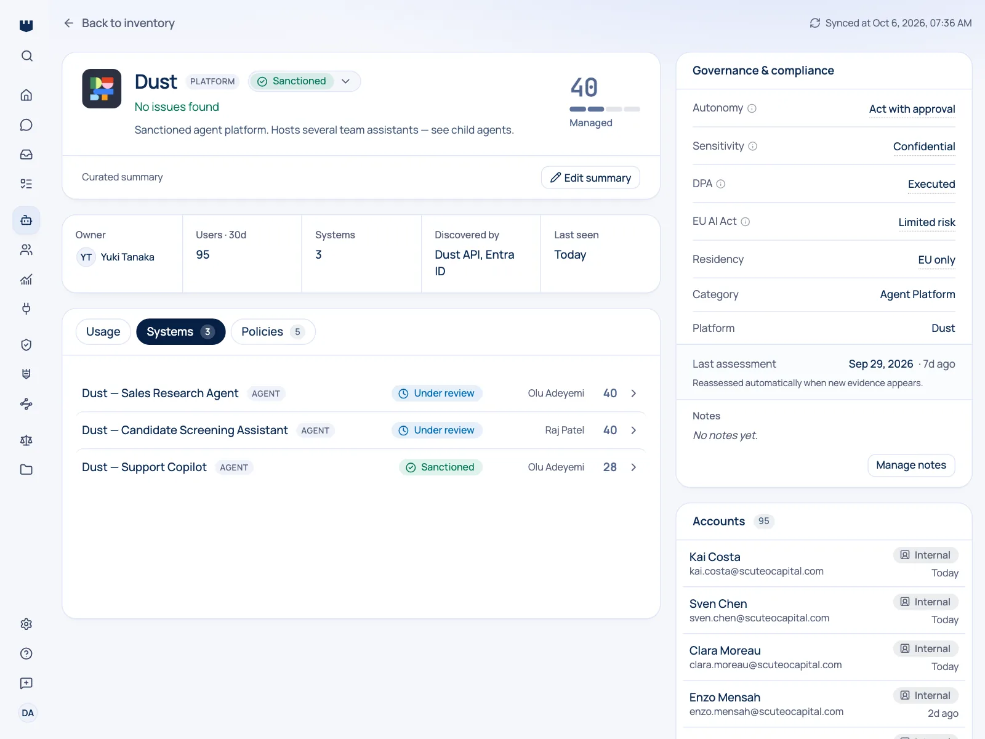985x739 pixels.
Task: Click the Dust app logo
Action: click(x=102, y=89)
